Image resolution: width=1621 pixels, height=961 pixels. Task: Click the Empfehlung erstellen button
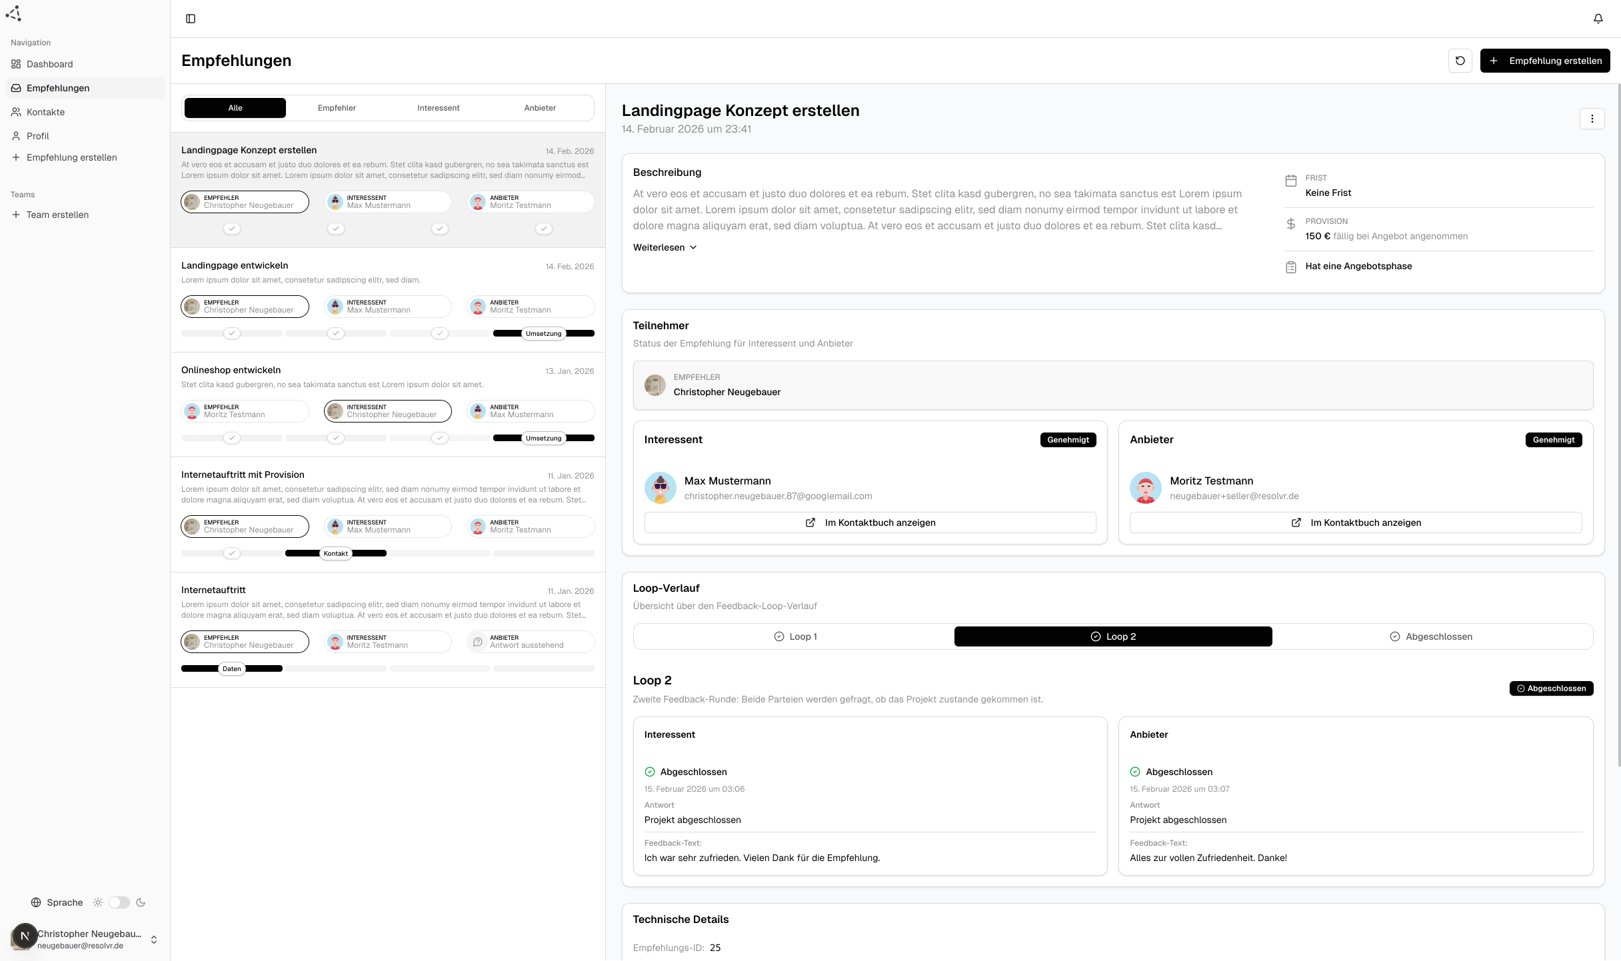tap(1545, 60)
